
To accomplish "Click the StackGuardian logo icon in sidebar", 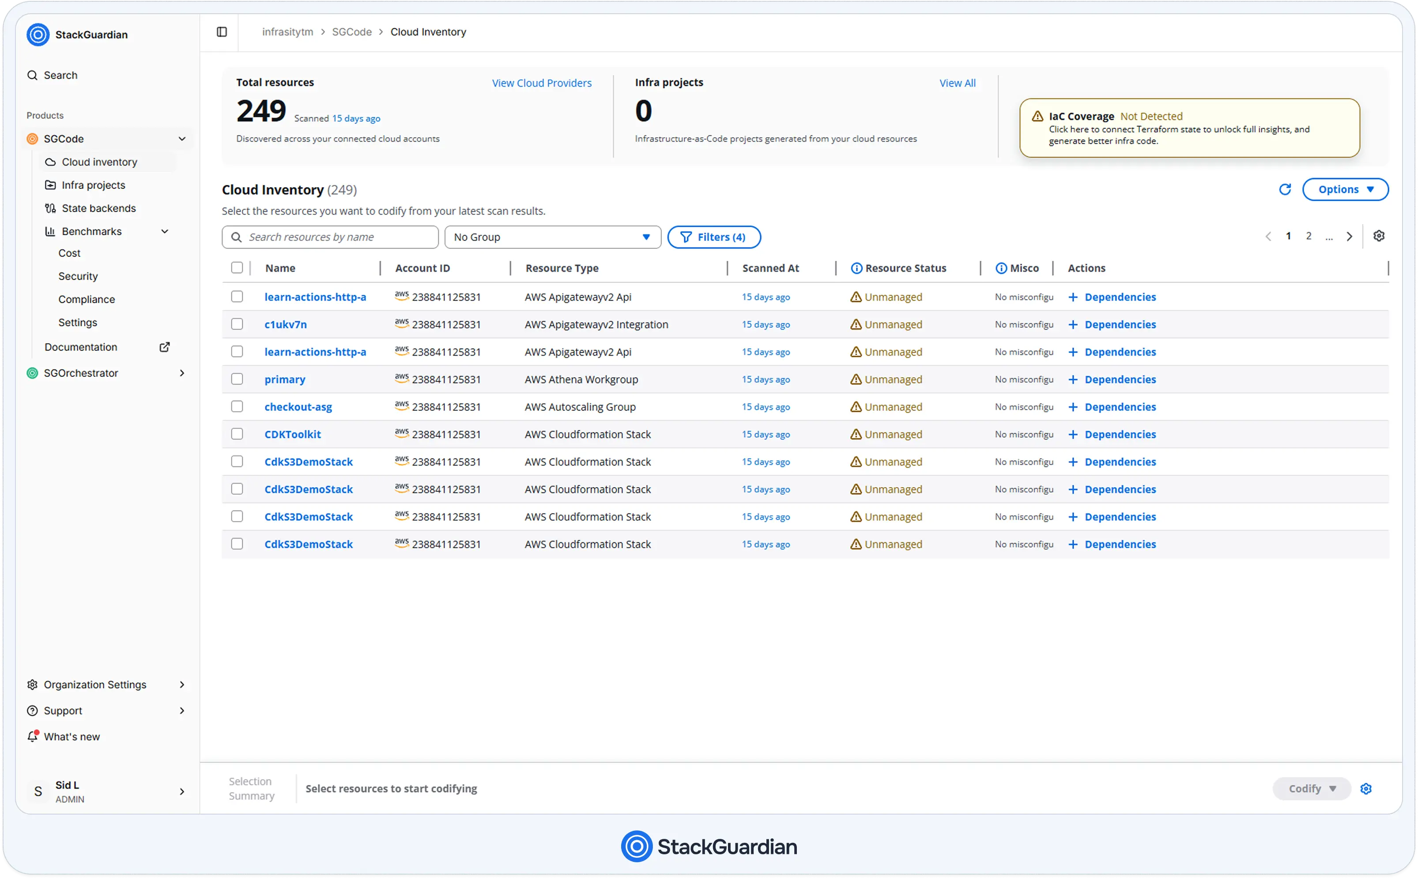I will [38, 35].
